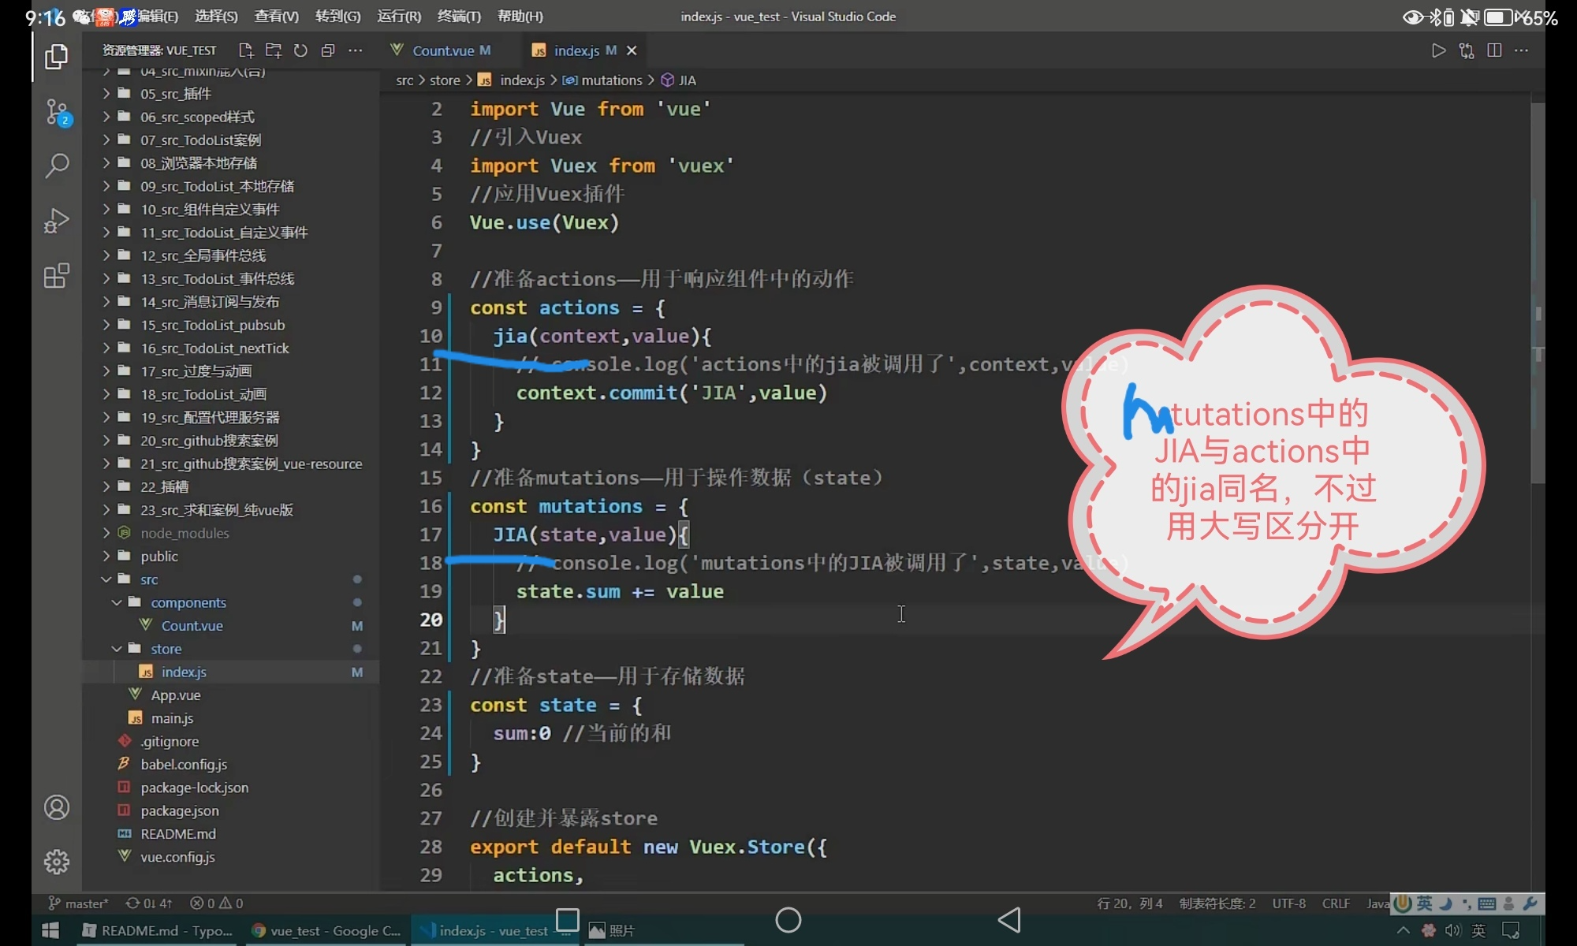The width and height of the screenshot is (1577, 946).
Task: Run code using the play icon
Action: [1438, 50]
